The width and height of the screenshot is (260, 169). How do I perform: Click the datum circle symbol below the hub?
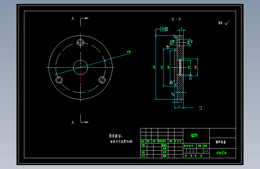point(190,79)
